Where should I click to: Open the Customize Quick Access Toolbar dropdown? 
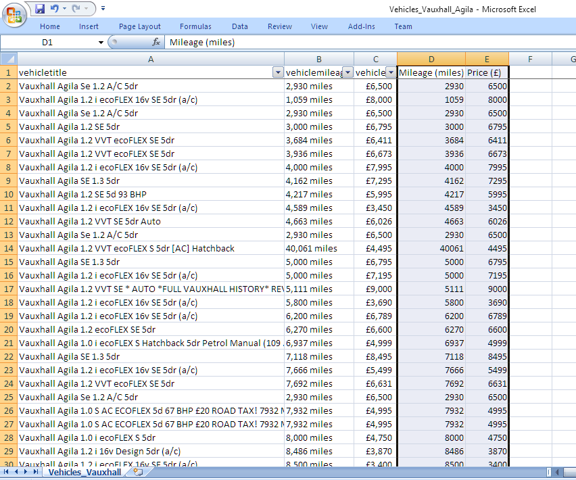point(103,9)
